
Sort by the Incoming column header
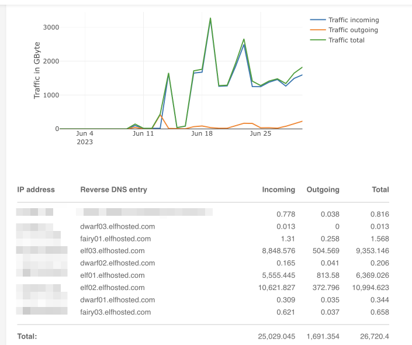coord(278,189)
